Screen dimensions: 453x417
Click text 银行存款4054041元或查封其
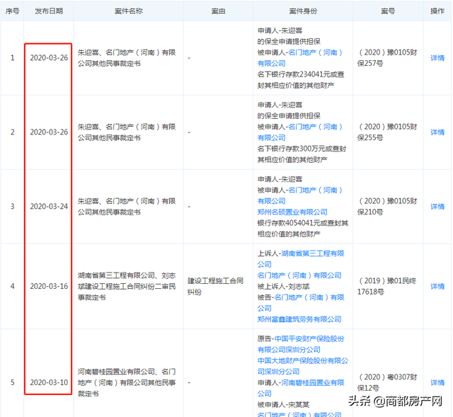[x=303, y=223]
